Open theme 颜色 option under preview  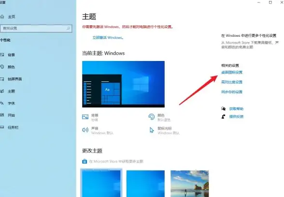(161, 115)
